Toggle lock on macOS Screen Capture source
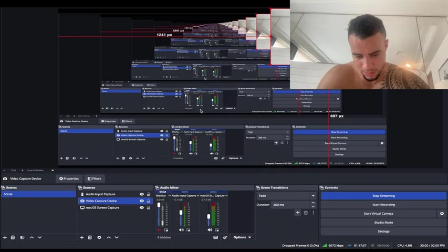 149,208
